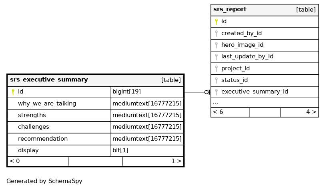325x189 pixels.
Task: Click the created_by_id foreign key icon
Action: (216, 34)
